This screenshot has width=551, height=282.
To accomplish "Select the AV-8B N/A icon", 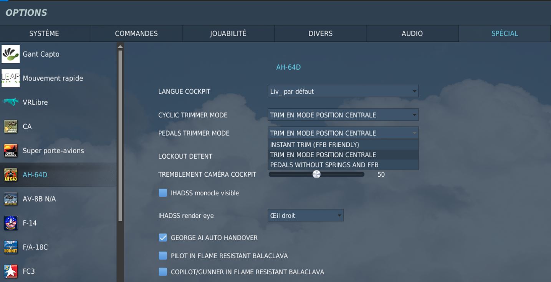I will point(10,199).
